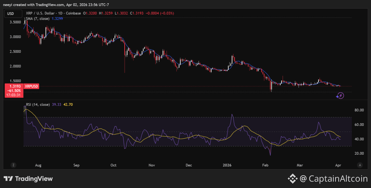
Task: Click the Feb label on time axis
Action: click(x=265, y=165)
